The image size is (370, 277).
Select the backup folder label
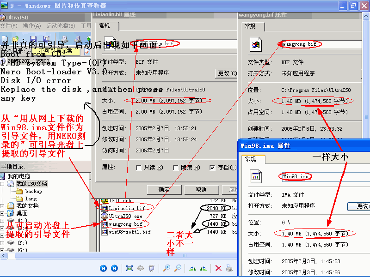pyautogui.click(x=33, y=191)
